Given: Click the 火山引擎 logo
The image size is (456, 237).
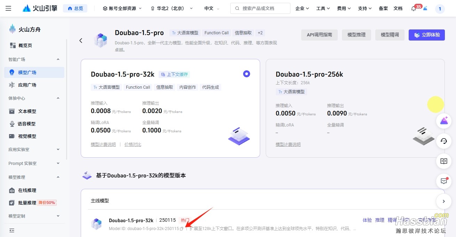Looking at the screenshot, I should [40, 8].
